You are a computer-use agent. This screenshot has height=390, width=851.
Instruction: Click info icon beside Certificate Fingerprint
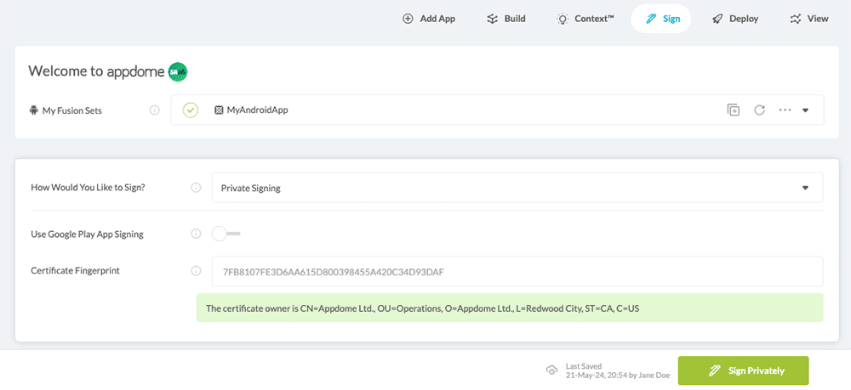(x=196, y=271)
